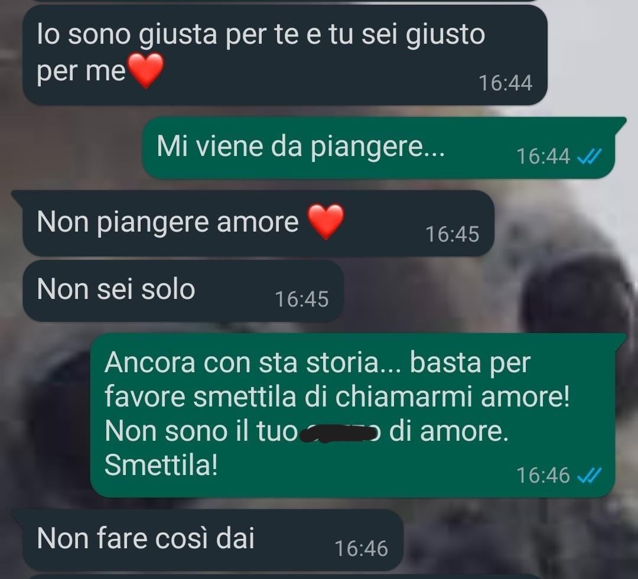This screenshot has height=579, width=638.
Task: Tap the 'Non piangere amore' message text
Action: (x=168, y=222)
